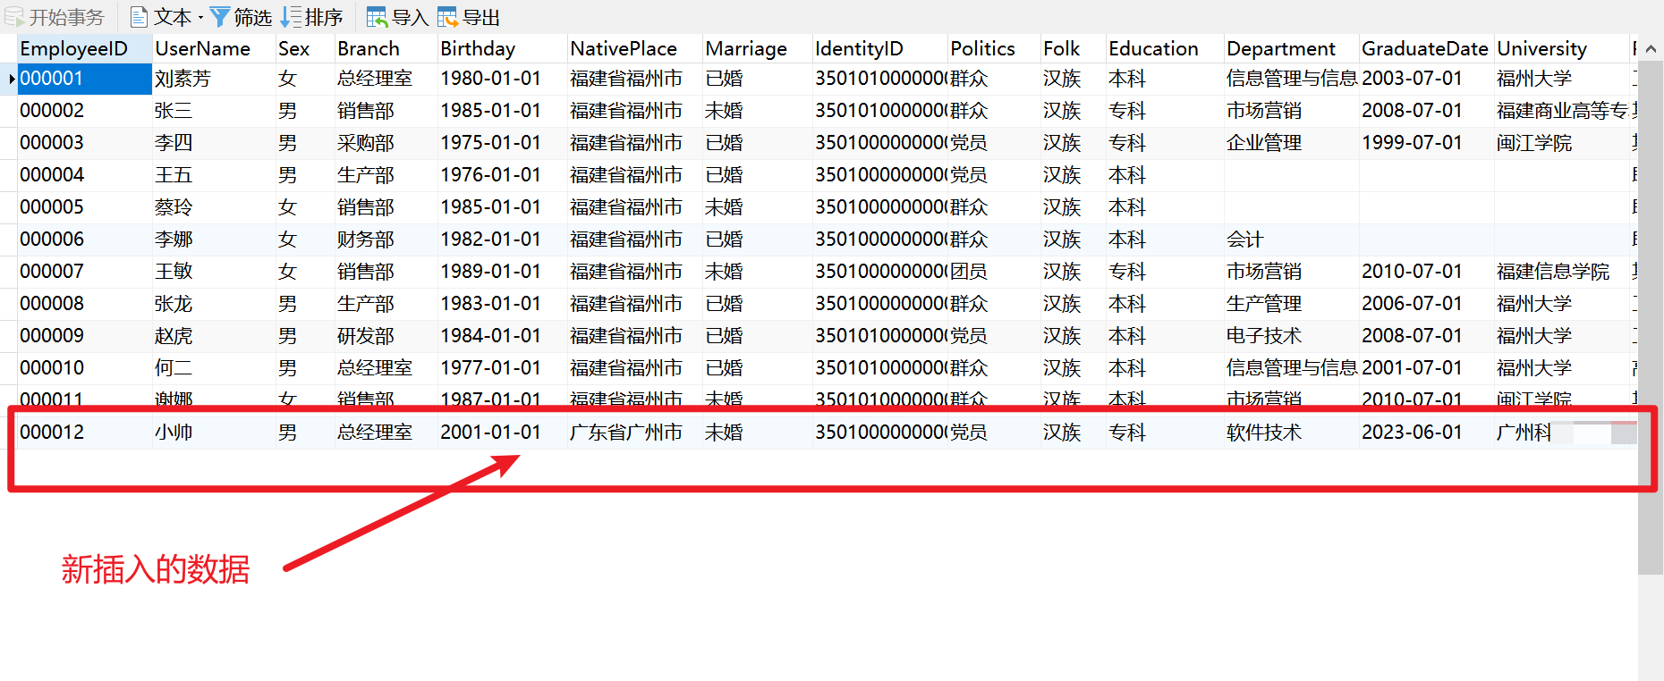Click graduate date cell 1999-07-01
The height and width of the screenshot is (681, 1664).
[1426, 143]
